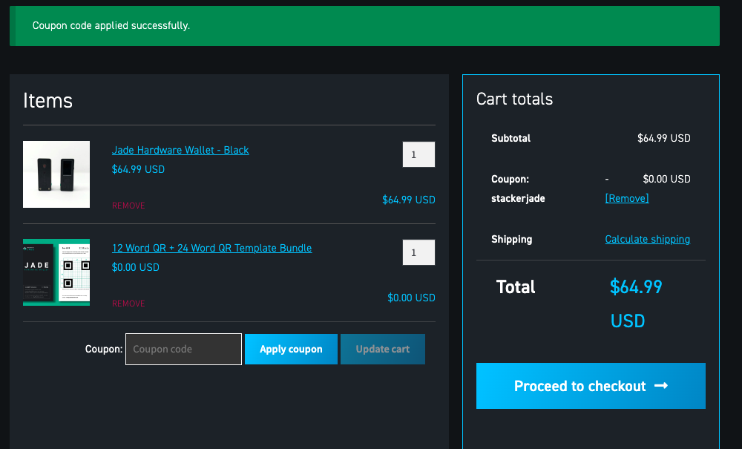Click the Jade Hardware Wallet product thumbnail
Viewport: 742px width, 449px height.
tap(56, 174)
